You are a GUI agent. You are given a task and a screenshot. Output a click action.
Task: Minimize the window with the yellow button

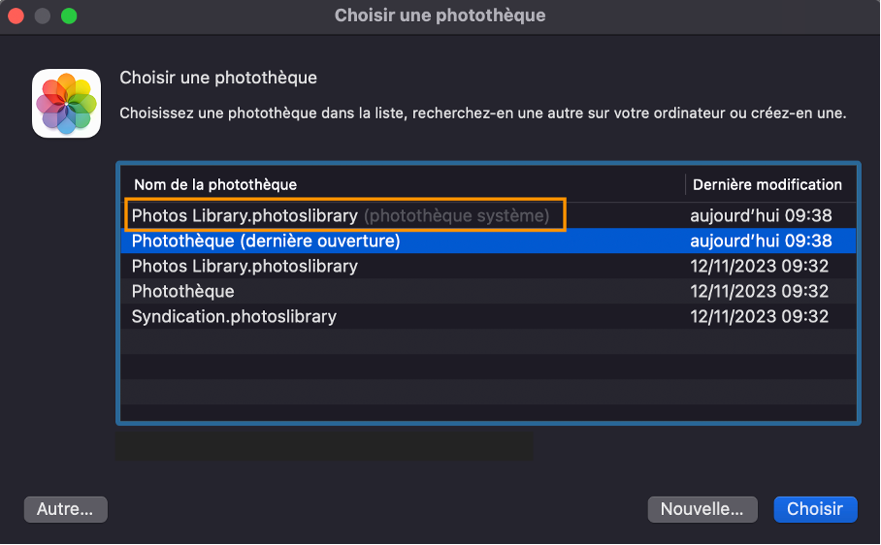click(x=43, y=16)
